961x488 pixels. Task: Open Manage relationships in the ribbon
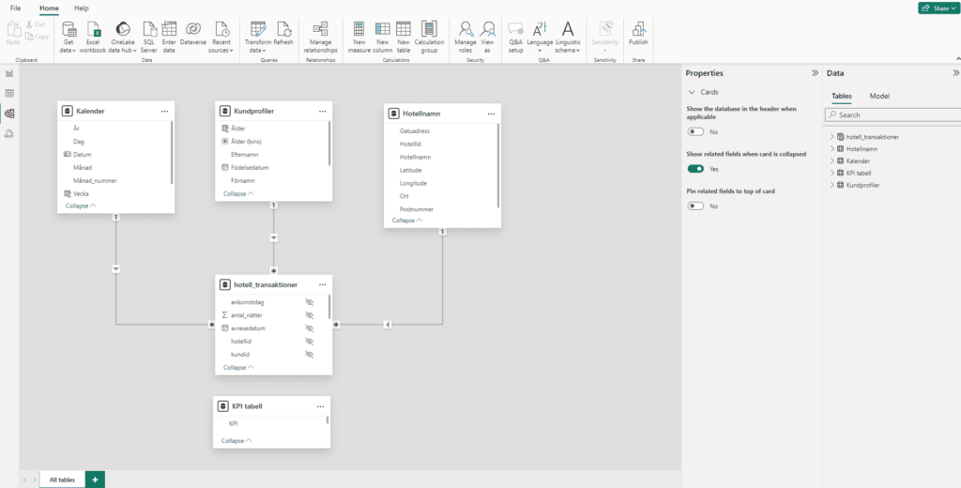pyautogui.click(x=321, y=30)
